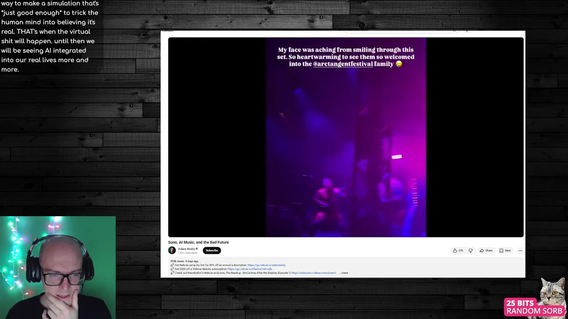Click the Share button
The image size is (568, 319).
[x=486, y=250]
